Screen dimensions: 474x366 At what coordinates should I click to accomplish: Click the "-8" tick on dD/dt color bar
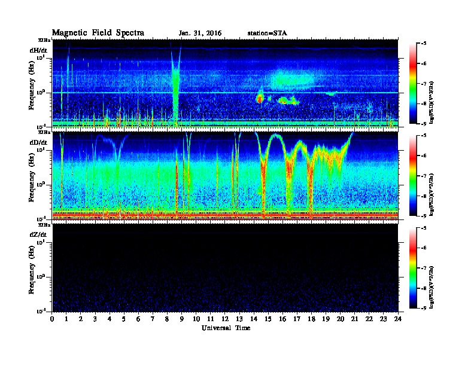click(x=424, y=196)
